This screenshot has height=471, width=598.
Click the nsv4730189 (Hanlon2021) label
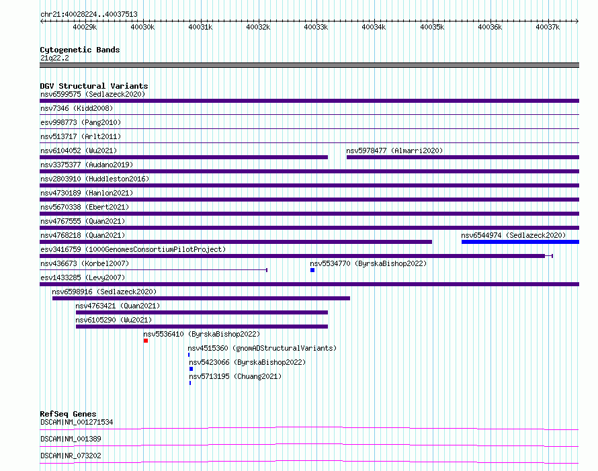[x=87, y=193]
